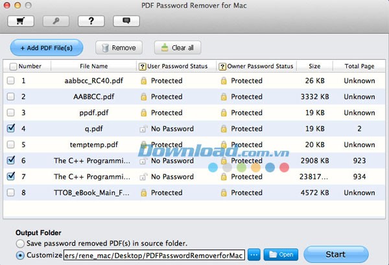The height and width of the screenshot is (265, 389).
Task: Uncheck the box for row number 7
Action: tap(11, 176)
